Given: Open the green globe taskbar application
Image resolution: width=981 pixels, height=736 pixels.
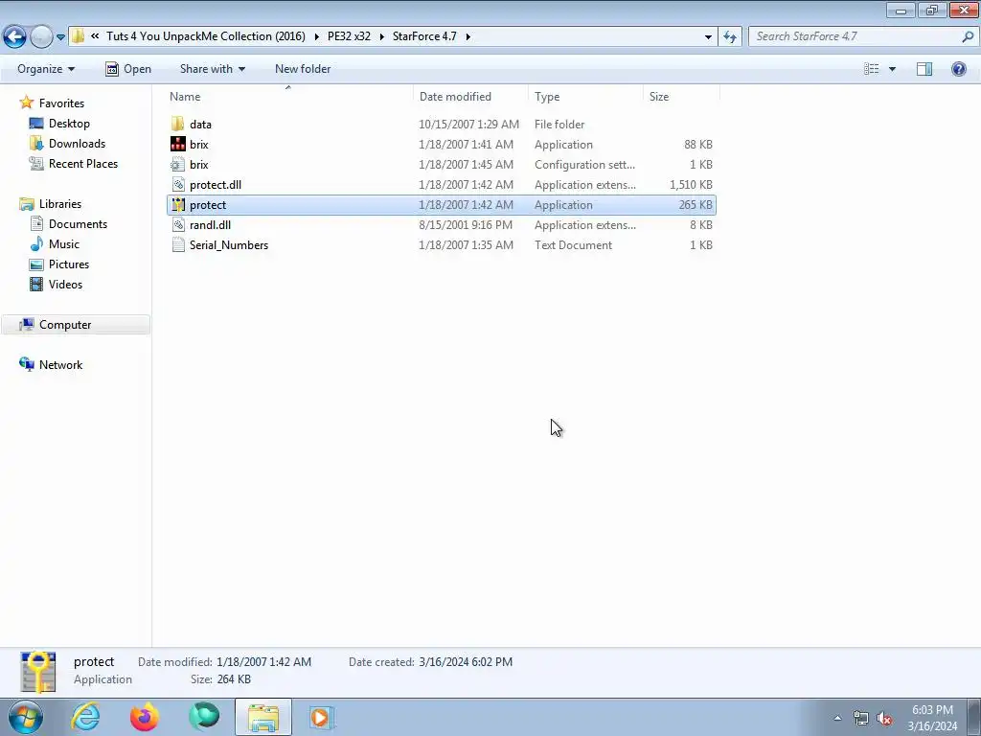Looking at the screenshot, I should [203, 717].
